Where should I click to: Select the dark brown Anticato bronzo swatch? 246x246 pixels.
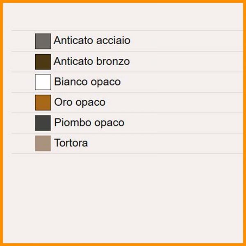(43, 62)
